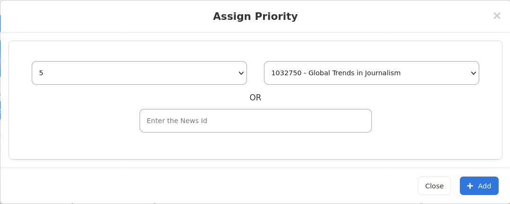The width and height of the screenshot is (510, 204).
Task: Click the Close label text
Action: 434,186
